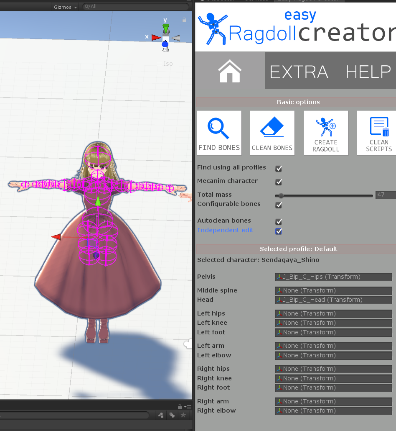Click the Home icon tab in Ragdoll creator
The width and height of the screenshot is (396, 431).
point(230,71)
